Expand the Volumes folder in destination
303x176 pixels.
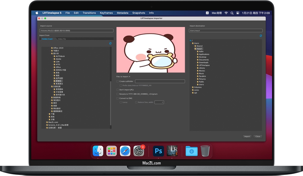pyautogui.click(x=191, y=87)
